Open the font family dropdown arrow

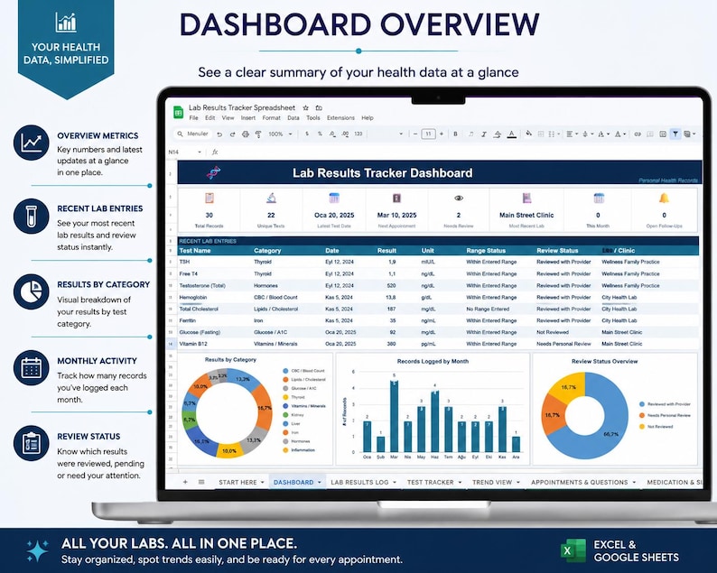401,134
